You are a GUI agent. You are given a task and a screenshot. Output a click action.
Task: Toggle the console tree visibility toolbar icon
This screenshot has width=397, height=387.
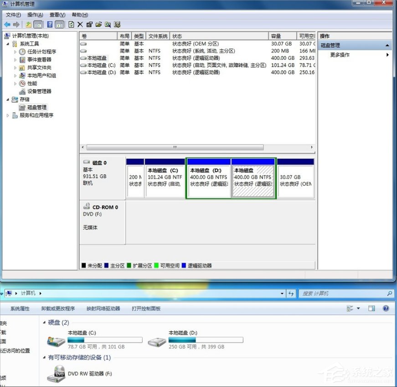pos(37,25)
